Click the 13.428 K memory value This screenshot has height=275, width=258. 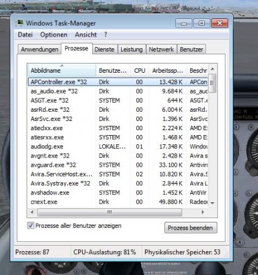pyautogui.click(x=171, y=82)
